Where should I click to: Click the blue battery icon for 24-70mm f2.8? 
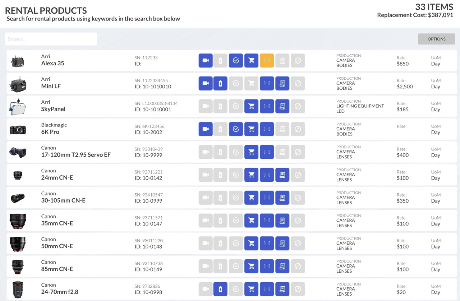click(221, 289)
